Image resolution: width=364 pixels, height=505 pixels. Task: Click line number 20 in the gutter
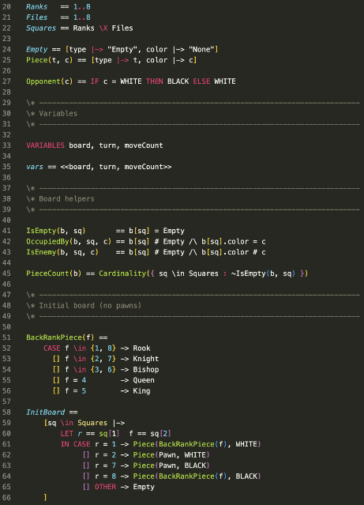coord(6,7)
